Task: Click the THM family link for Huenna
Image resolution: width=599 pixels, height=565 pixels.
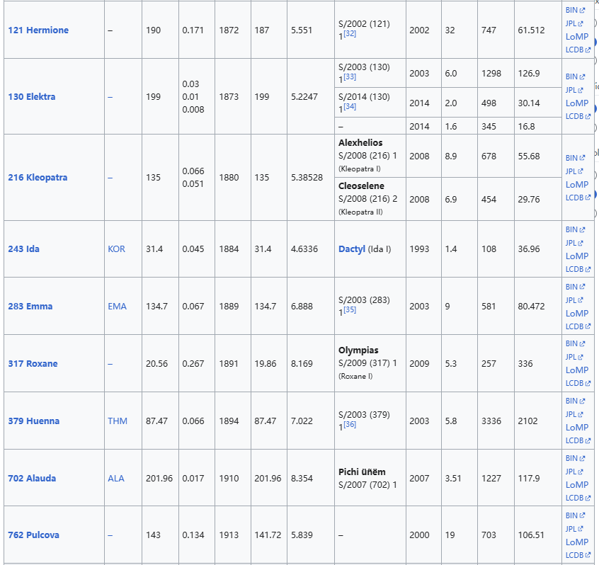Action: [x=118, y=421]
